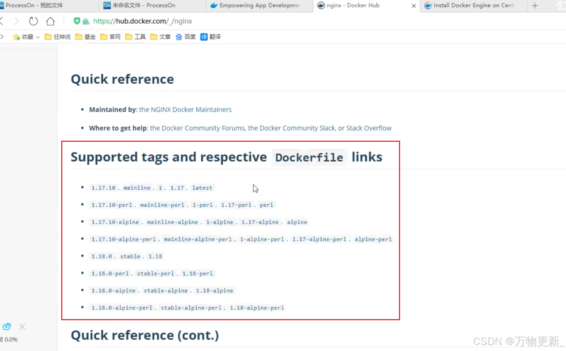Expand the 收藏 favorites dropdown arrow
The image size is (566, 351).
[38, 37]
